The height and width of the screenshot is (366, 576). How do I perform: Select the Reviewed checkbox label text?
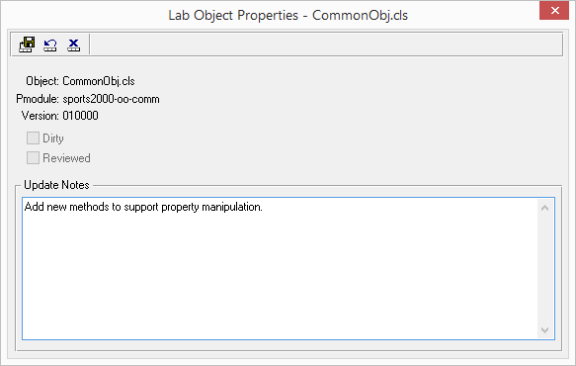[x=66, y=158]
